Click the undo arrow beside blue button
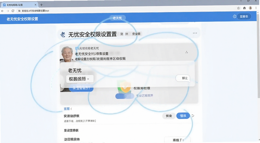260x143 pixels. pos(193,116)
